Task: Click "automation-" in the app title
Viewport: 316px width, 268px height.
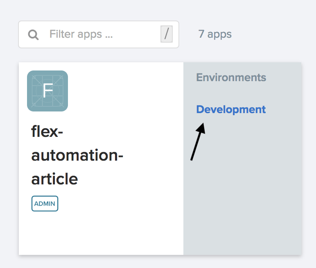Action: [x=77, y=156]
